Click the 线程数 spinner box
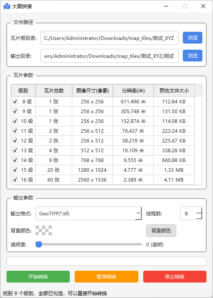Image resolution: width=213 pixels, height=298 pixels. (x=191, y=213)
